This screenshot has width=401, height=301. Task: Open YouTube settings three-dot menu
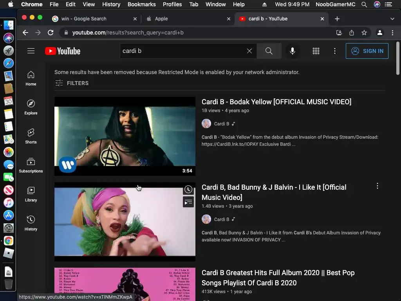click(x=335, y=51)
